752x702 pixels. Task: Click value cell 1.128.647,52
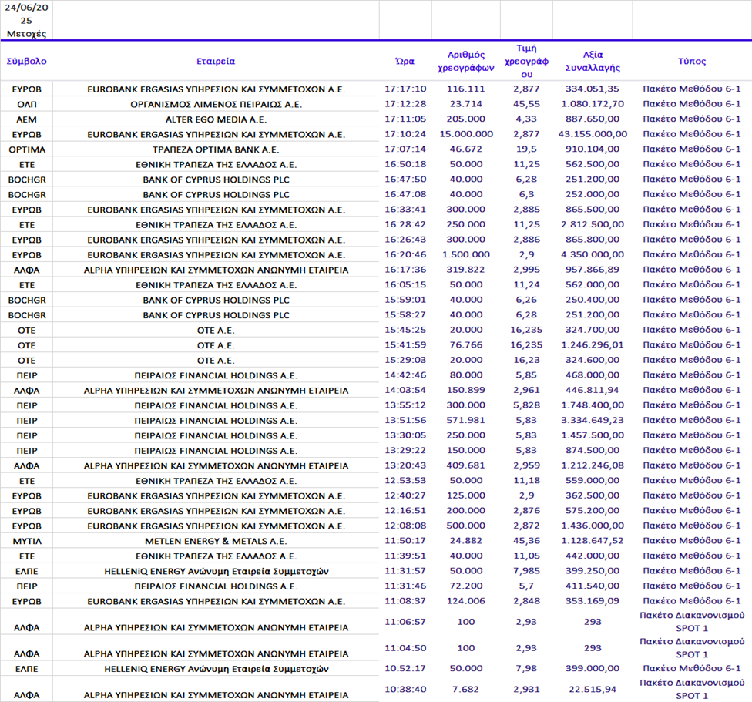(x=593, y=541)
